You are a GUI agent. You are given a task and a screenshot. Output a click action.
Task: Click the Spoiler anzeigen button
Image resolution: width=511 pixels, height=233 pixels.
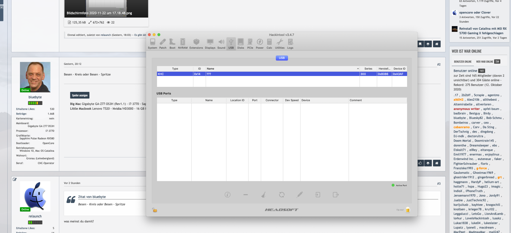point(80,95)
